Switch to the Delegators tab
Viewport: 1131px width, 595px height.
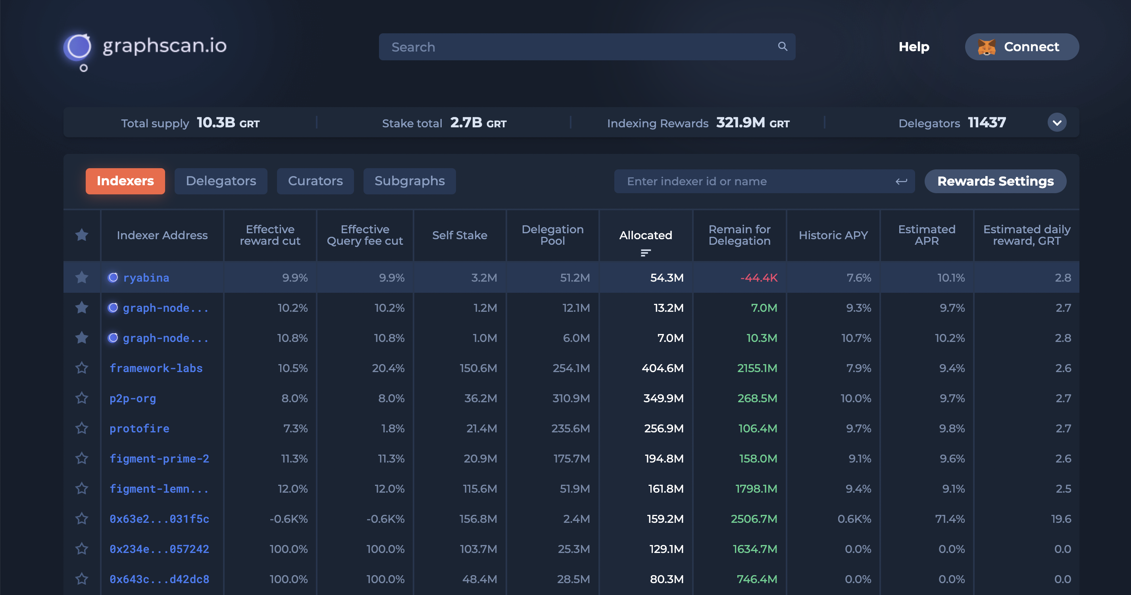221,181
